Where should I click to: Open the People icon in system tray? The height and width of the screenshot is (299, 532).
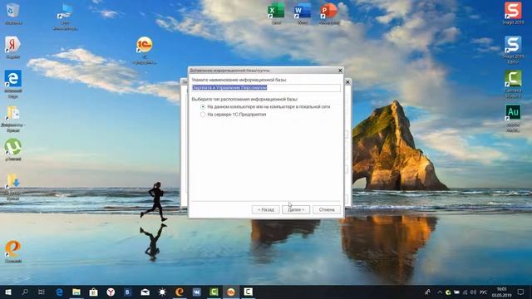click(427, 292)
